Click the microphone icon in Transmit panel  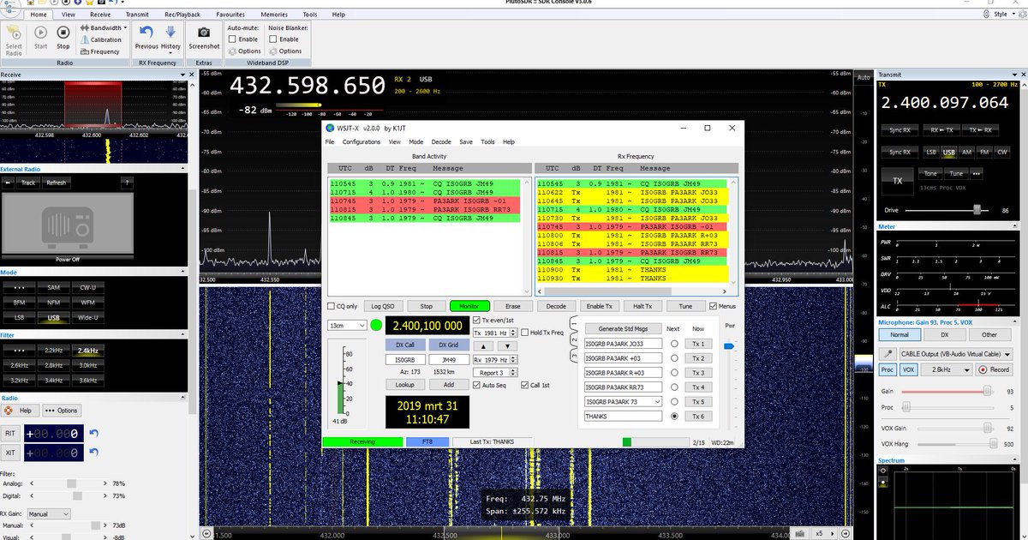tap(889, 354)
